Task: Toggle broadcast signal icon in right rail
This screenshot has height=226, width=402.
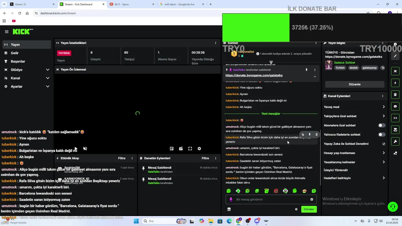Action: point(395,118)
